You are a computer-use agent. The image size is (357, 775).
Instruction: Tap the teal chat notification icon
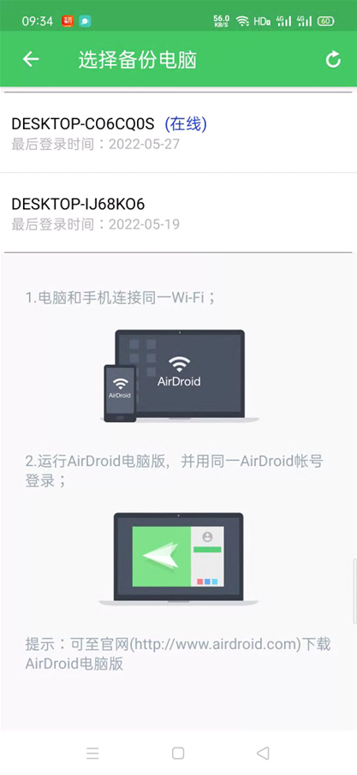pyautogui.click(x=85, y=21)
